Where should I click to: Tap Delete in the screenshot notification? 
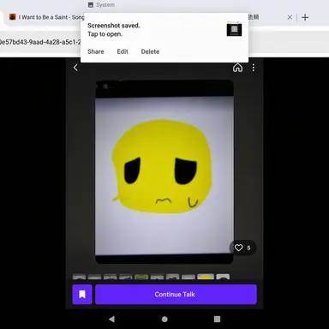150,51
